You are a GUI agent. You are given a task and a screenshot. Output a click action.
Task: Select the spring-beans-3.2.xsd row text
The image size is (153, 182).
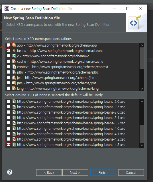71,123
